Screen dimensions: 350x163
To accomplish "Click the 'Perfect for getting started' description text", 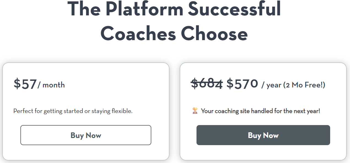I will 73,111.
